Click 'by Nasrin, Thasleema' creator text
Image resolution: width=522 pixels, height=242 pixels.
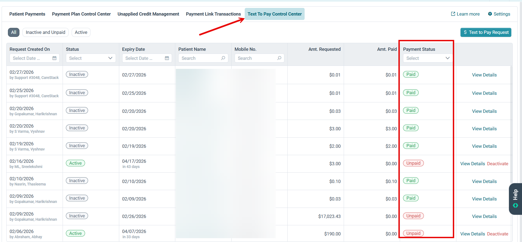click(x=28, y=184)
